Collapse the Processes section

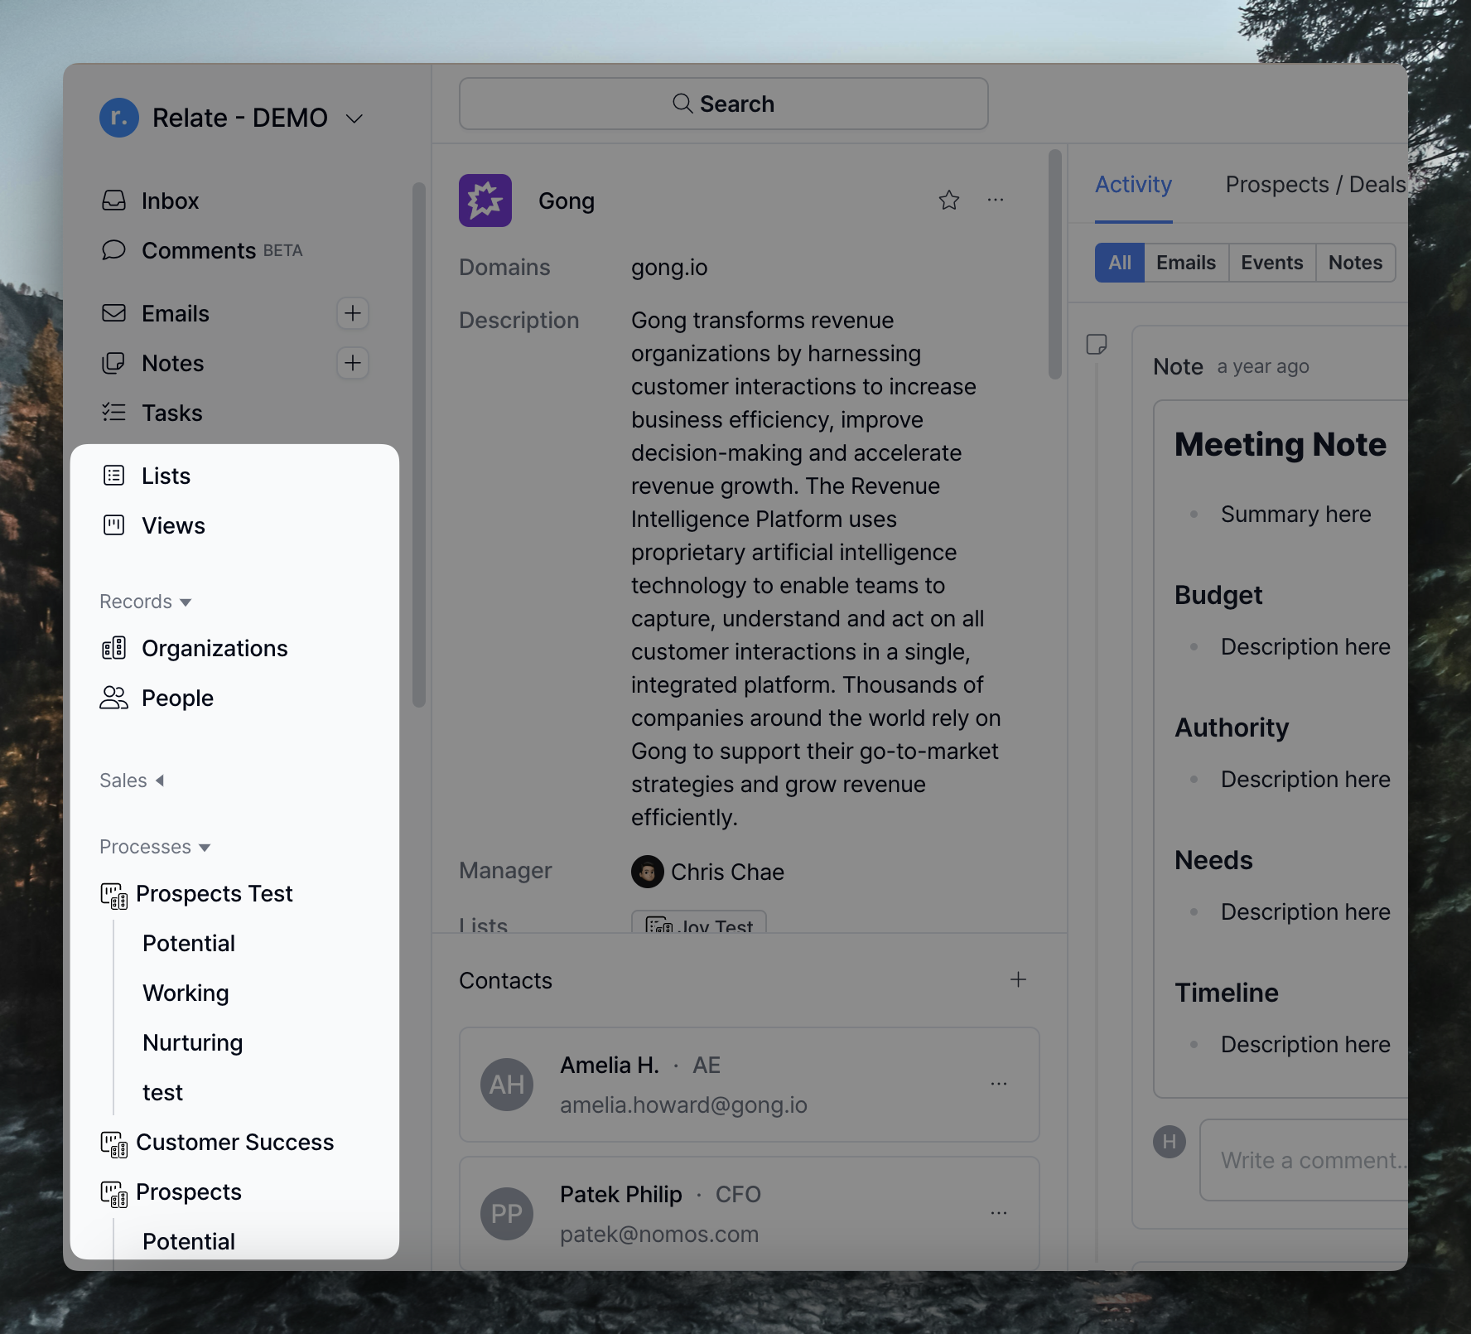point(155,847)
